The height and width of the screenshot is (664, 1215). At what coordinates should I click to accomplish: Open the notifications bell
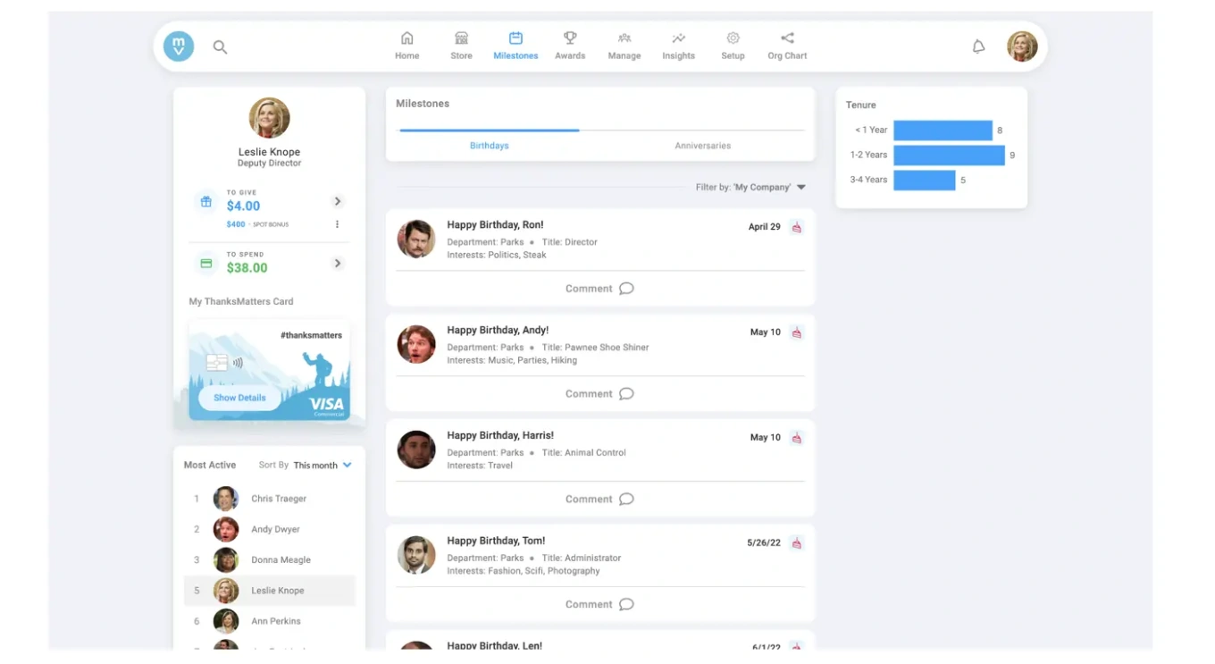978,46
